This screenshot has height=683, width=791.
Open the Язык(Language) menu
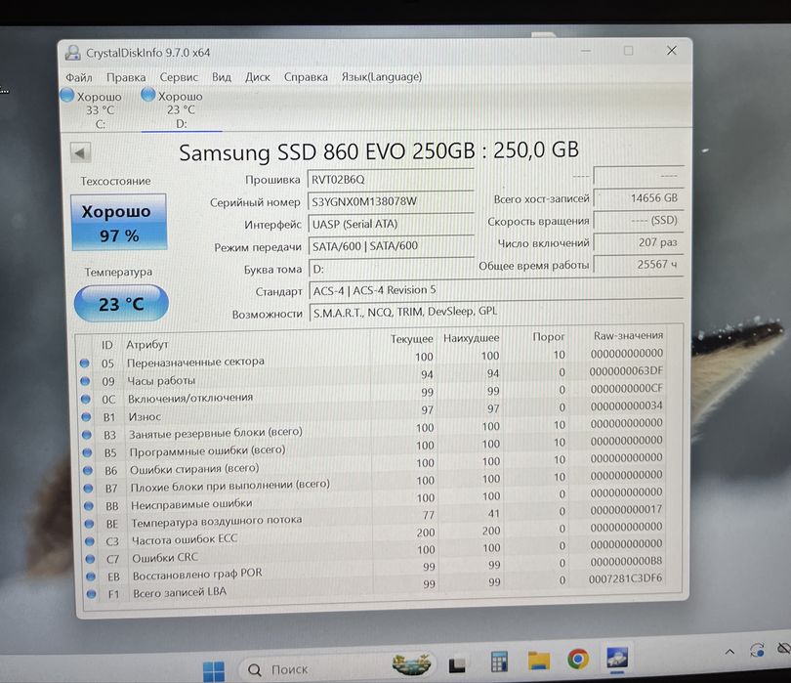(382, 77)
